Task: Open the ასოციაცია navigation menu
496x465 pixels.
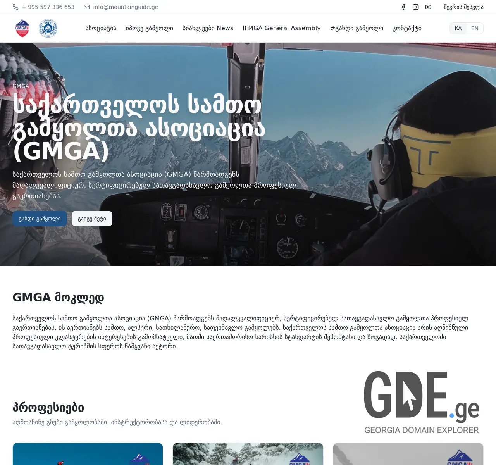Action: click(x=100, y=28)
